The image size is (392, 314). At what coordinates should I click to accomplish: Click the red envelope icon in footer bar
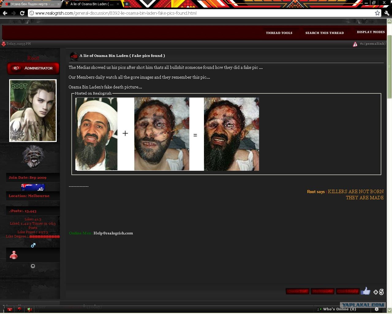pyautogui.click(x=9, y=309)
